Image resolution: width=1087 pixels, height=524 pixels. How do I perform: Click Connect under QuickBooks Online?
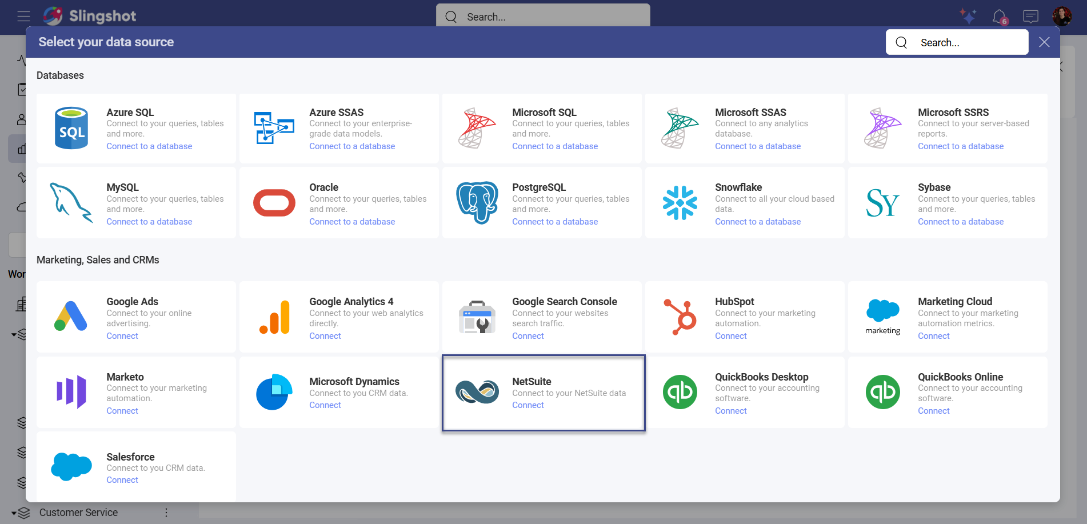pyautogui.click(x=933, y=410)
